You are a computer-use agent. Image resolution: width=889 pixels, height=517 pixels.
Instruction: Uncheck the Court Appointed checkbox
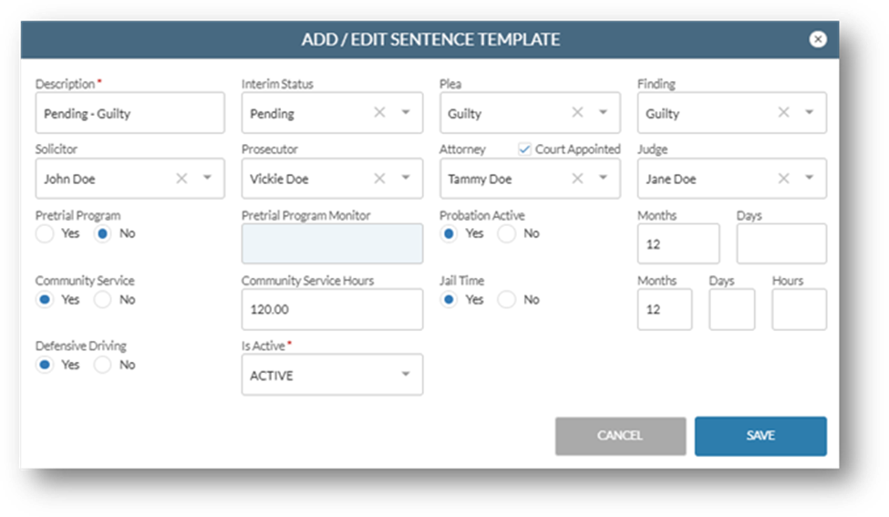point(524,150)
